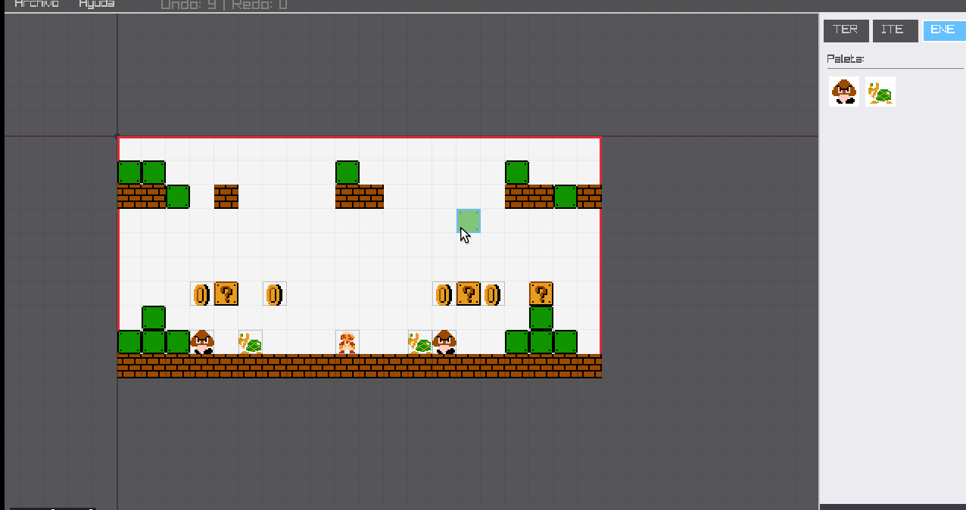Select the Goomba next to the left green blocks
Viewport: 966px width, 510px height.
click(x=202, y=342)
